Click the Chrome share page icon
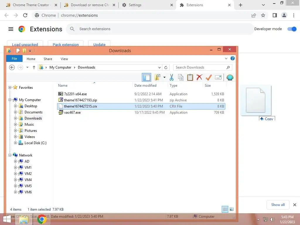 click(254, 15)
